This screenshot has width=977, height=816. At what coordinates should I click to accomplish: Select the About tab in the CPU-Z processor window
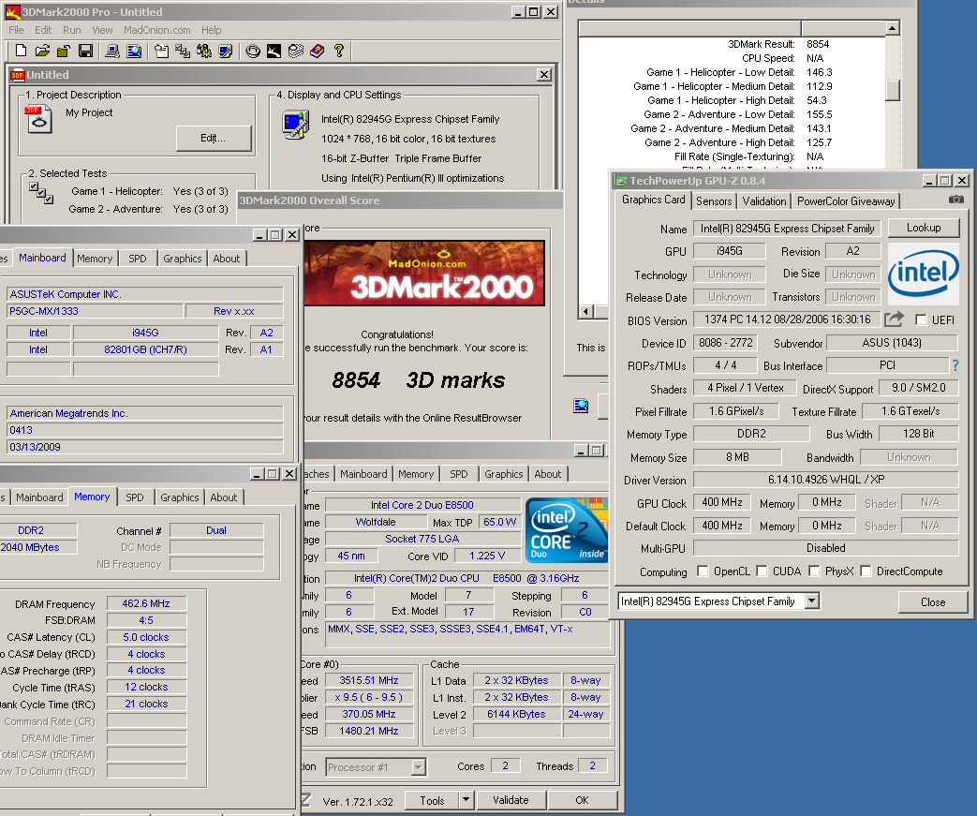[x=548, y=474]
